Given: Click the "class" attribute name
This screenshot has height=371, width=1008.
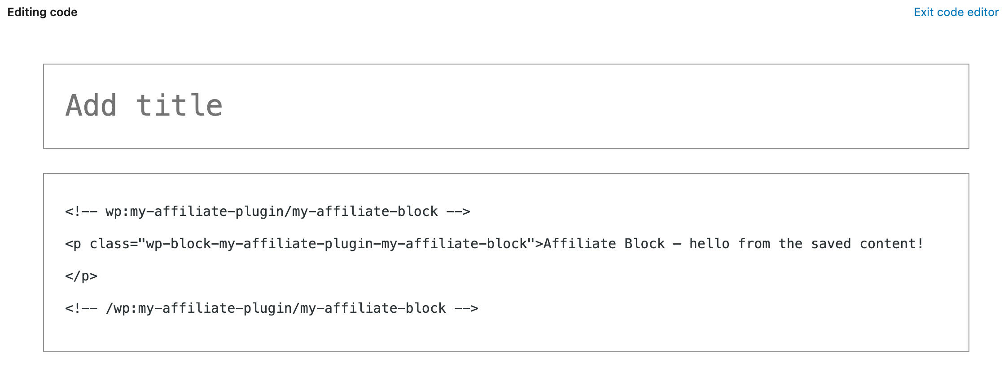Looking at the screenshot, I should [110, 244].
